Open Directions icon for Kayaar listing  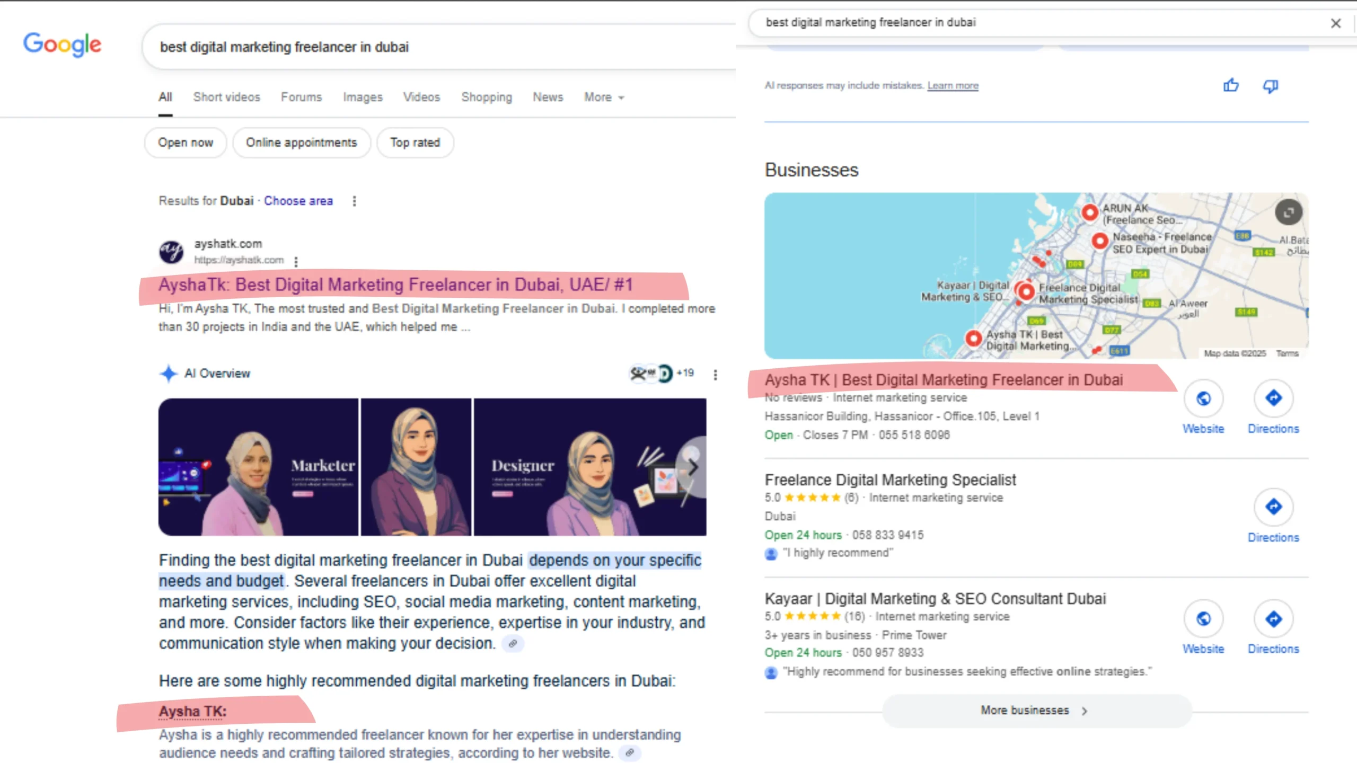click(x=1273, y=618)
